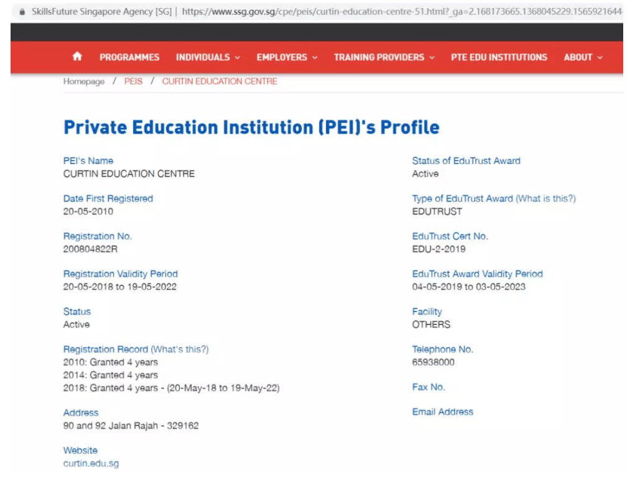Click Curtin Education Centre breadcrumb
Viewport: 640px width, 480px height.
point(220,81)
